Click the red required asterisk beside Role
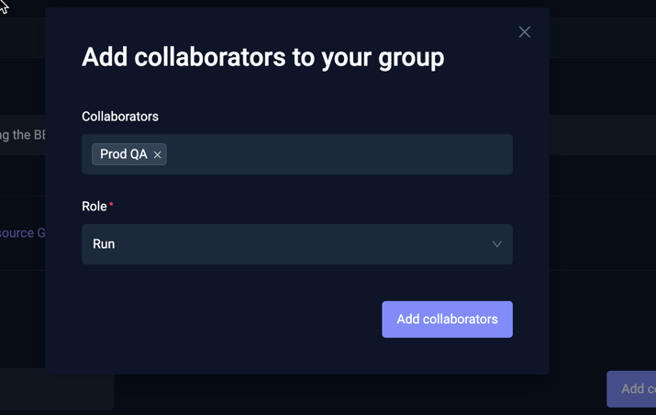The image size is (656, 415). (111, 205)
